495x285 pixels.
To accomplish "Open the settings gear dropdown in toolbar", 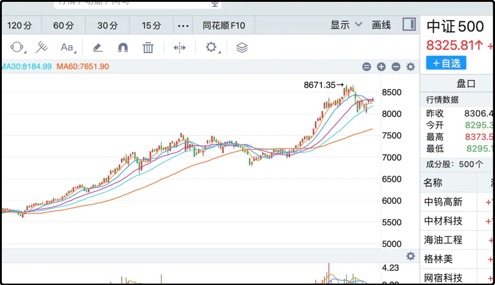I will (x=211, y=47).
